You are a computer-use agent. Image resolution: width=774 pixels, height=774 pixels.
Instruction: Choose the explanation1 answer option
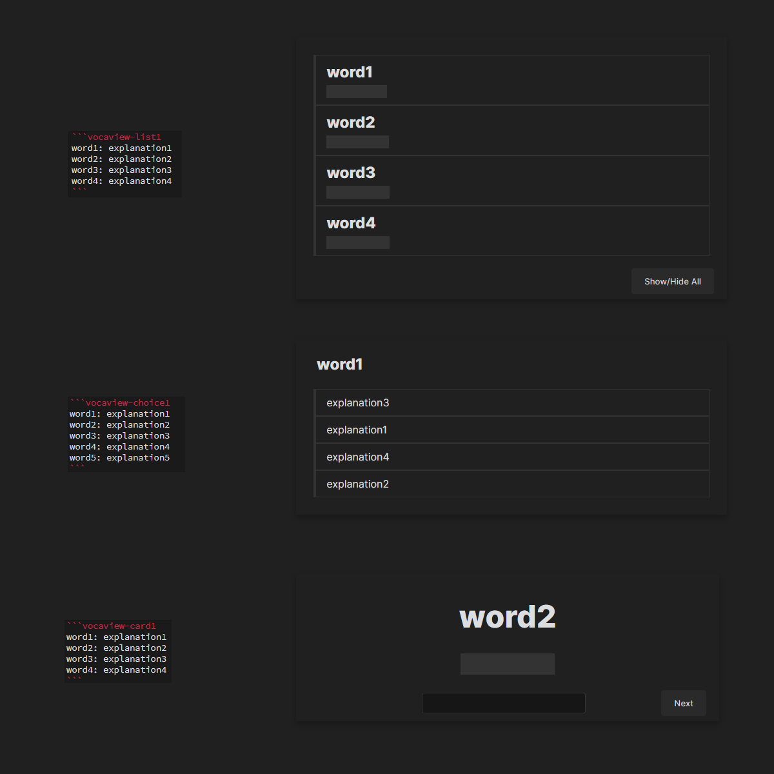[x=512, y=430]
